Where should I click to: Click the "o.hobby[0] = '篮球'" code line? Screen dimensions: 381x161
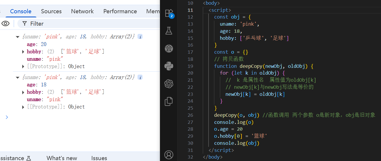[241, 136]
